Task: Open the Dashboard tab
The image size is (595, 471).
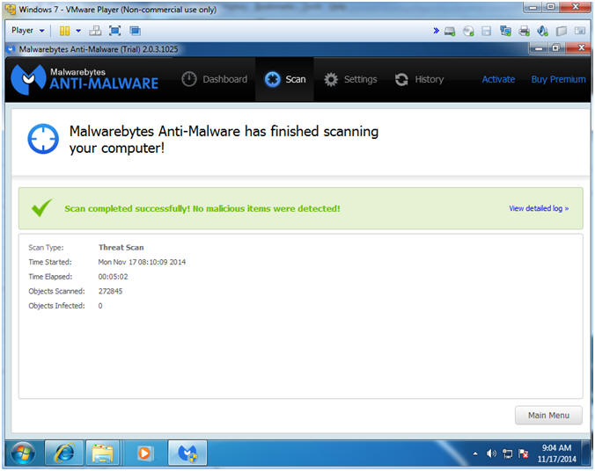Action: coord(215,79)
